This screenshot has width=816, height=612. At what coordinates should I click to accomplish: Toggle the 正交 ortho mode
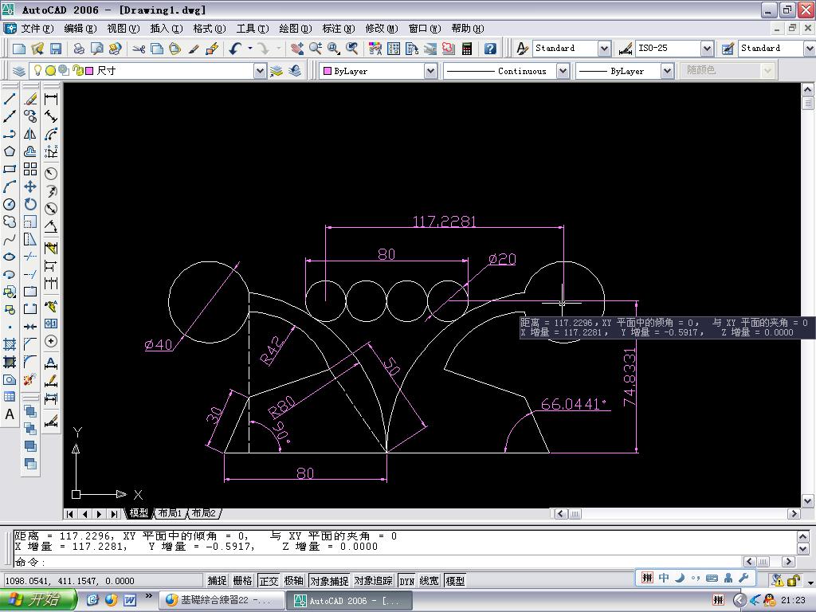(269, 581)
